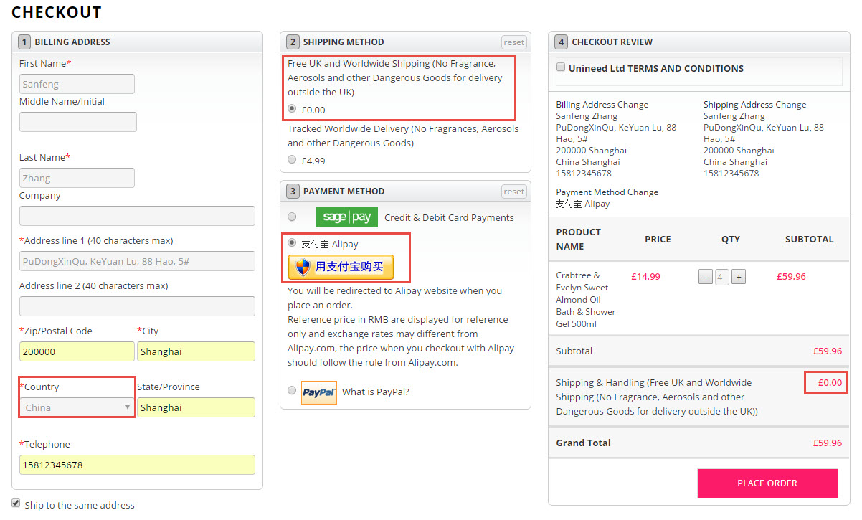Select the Free UK and Worldwide Shipping £0.00 option
The image size is (862, 520).
[x=292, y=109]
